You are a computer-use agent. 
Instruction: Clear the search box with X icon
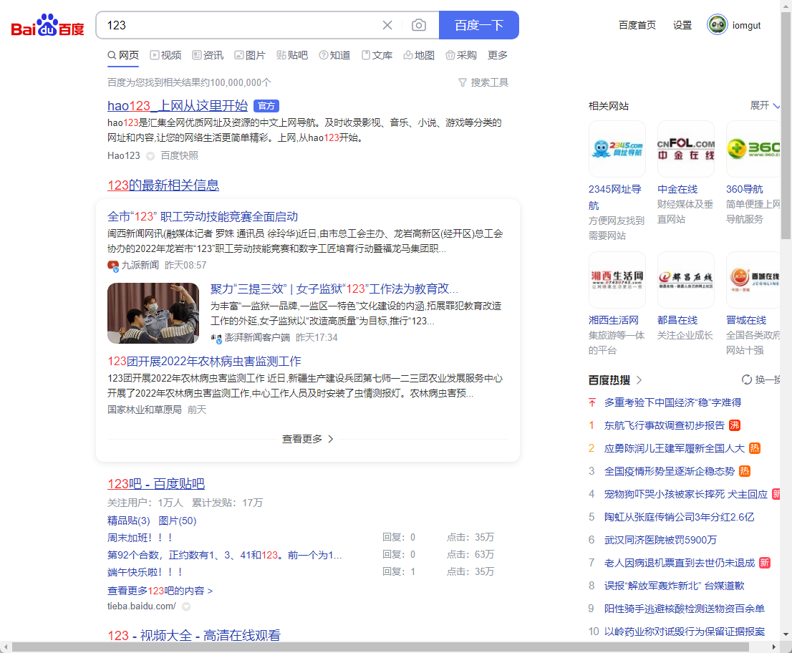(x=387, y=25)
